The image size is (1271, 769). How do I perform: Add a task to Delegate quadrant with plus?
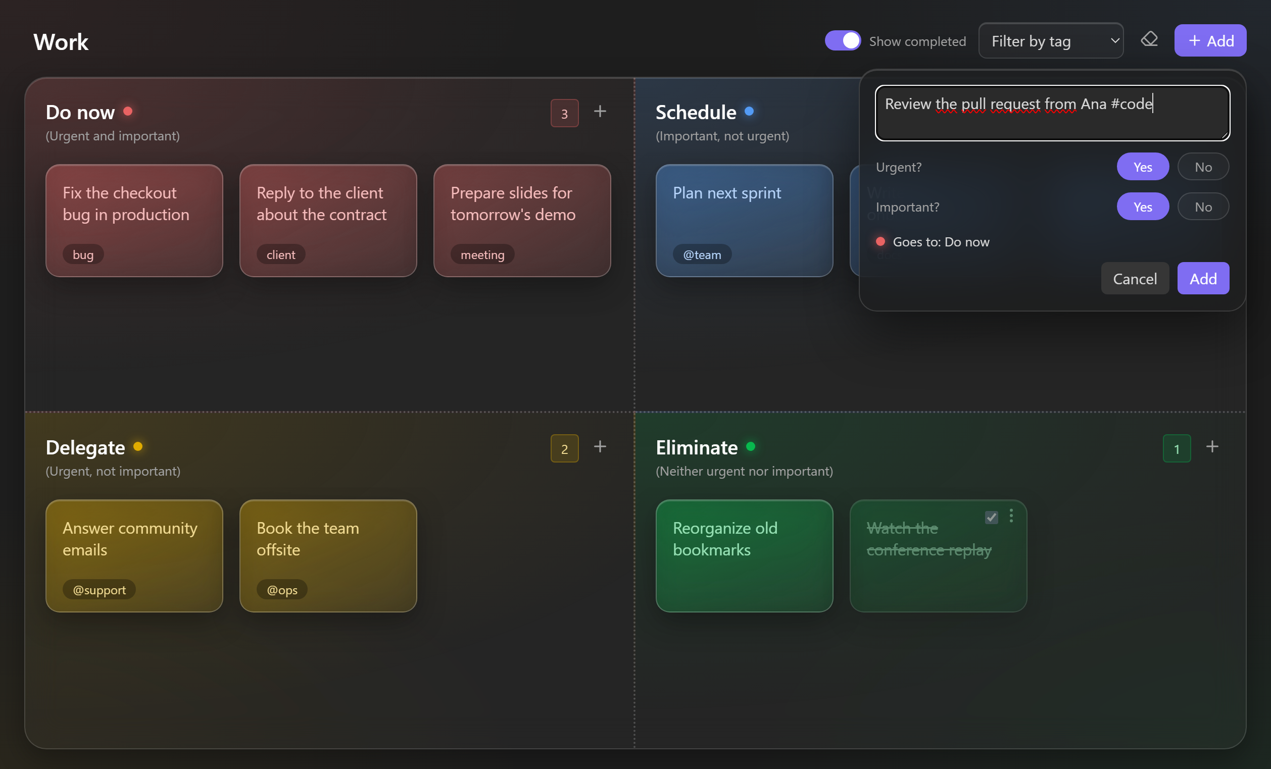[600, 447]
